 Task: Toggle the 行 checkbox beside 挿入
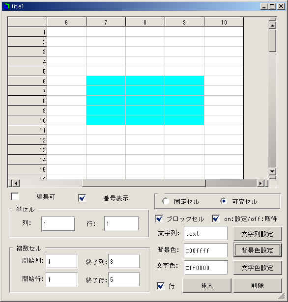[161, 286]
